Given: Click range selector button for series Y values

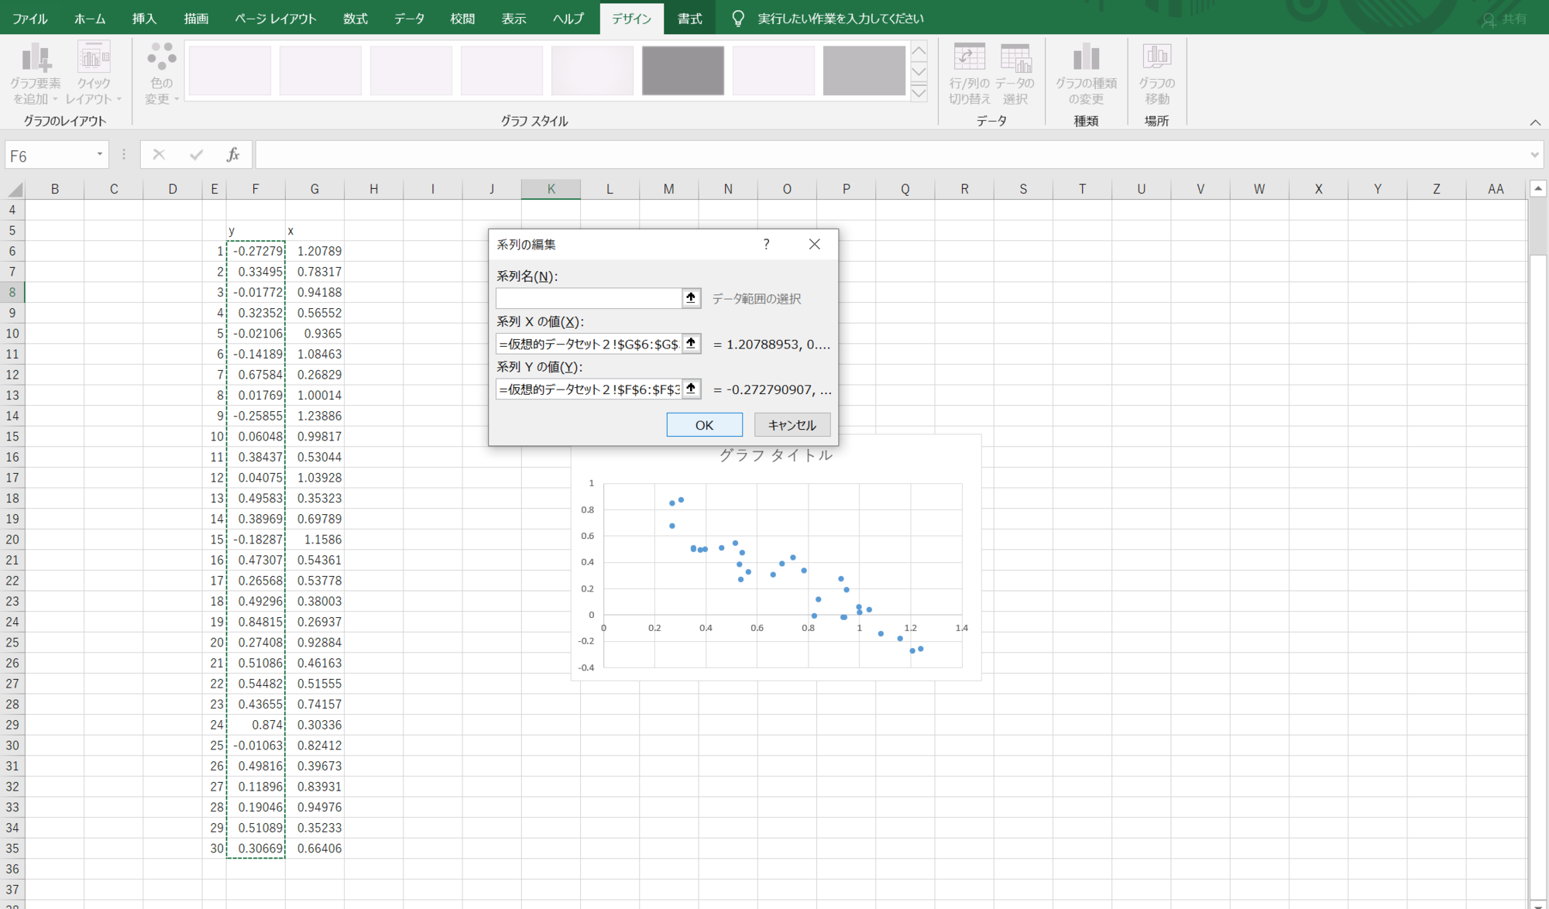Looking at the screenshot, I should pos(691,389).
